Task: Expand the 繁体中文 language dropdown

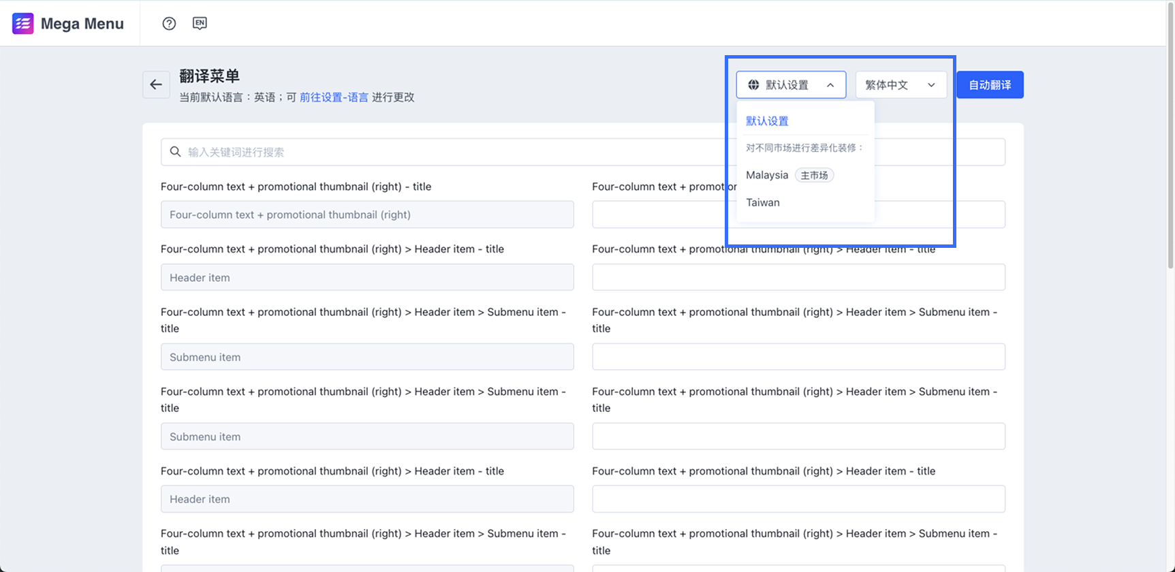Action: click(x=900, y=85)
